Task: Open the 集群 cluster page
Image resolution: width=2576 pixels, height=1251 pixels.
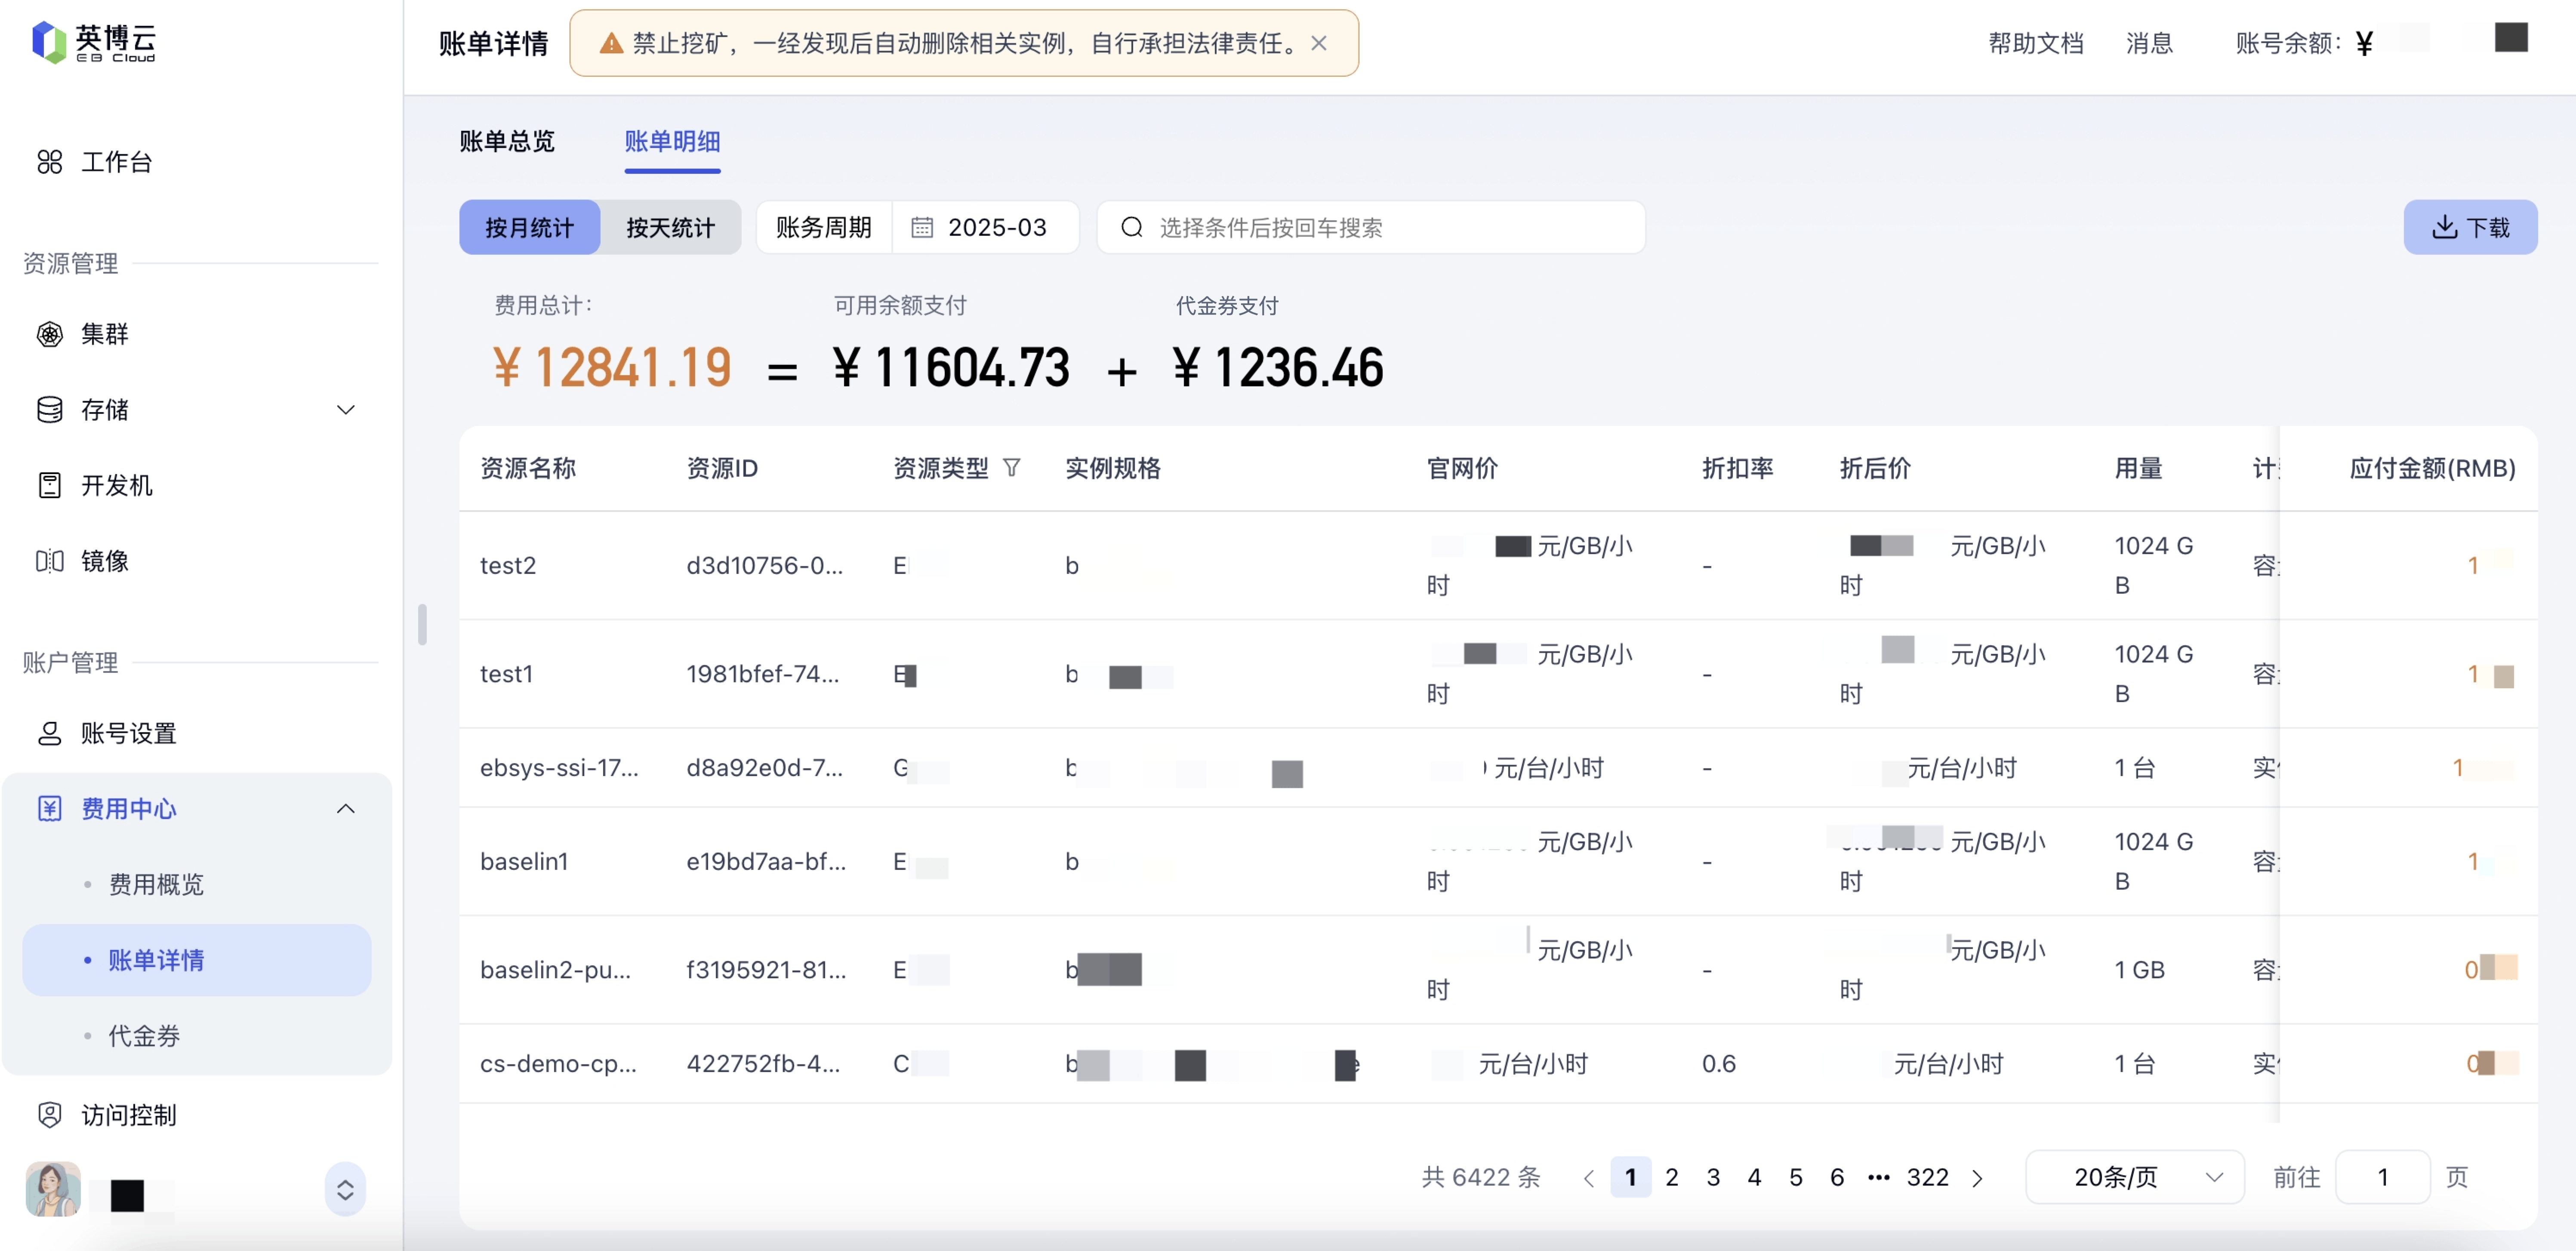Action: 104,334
